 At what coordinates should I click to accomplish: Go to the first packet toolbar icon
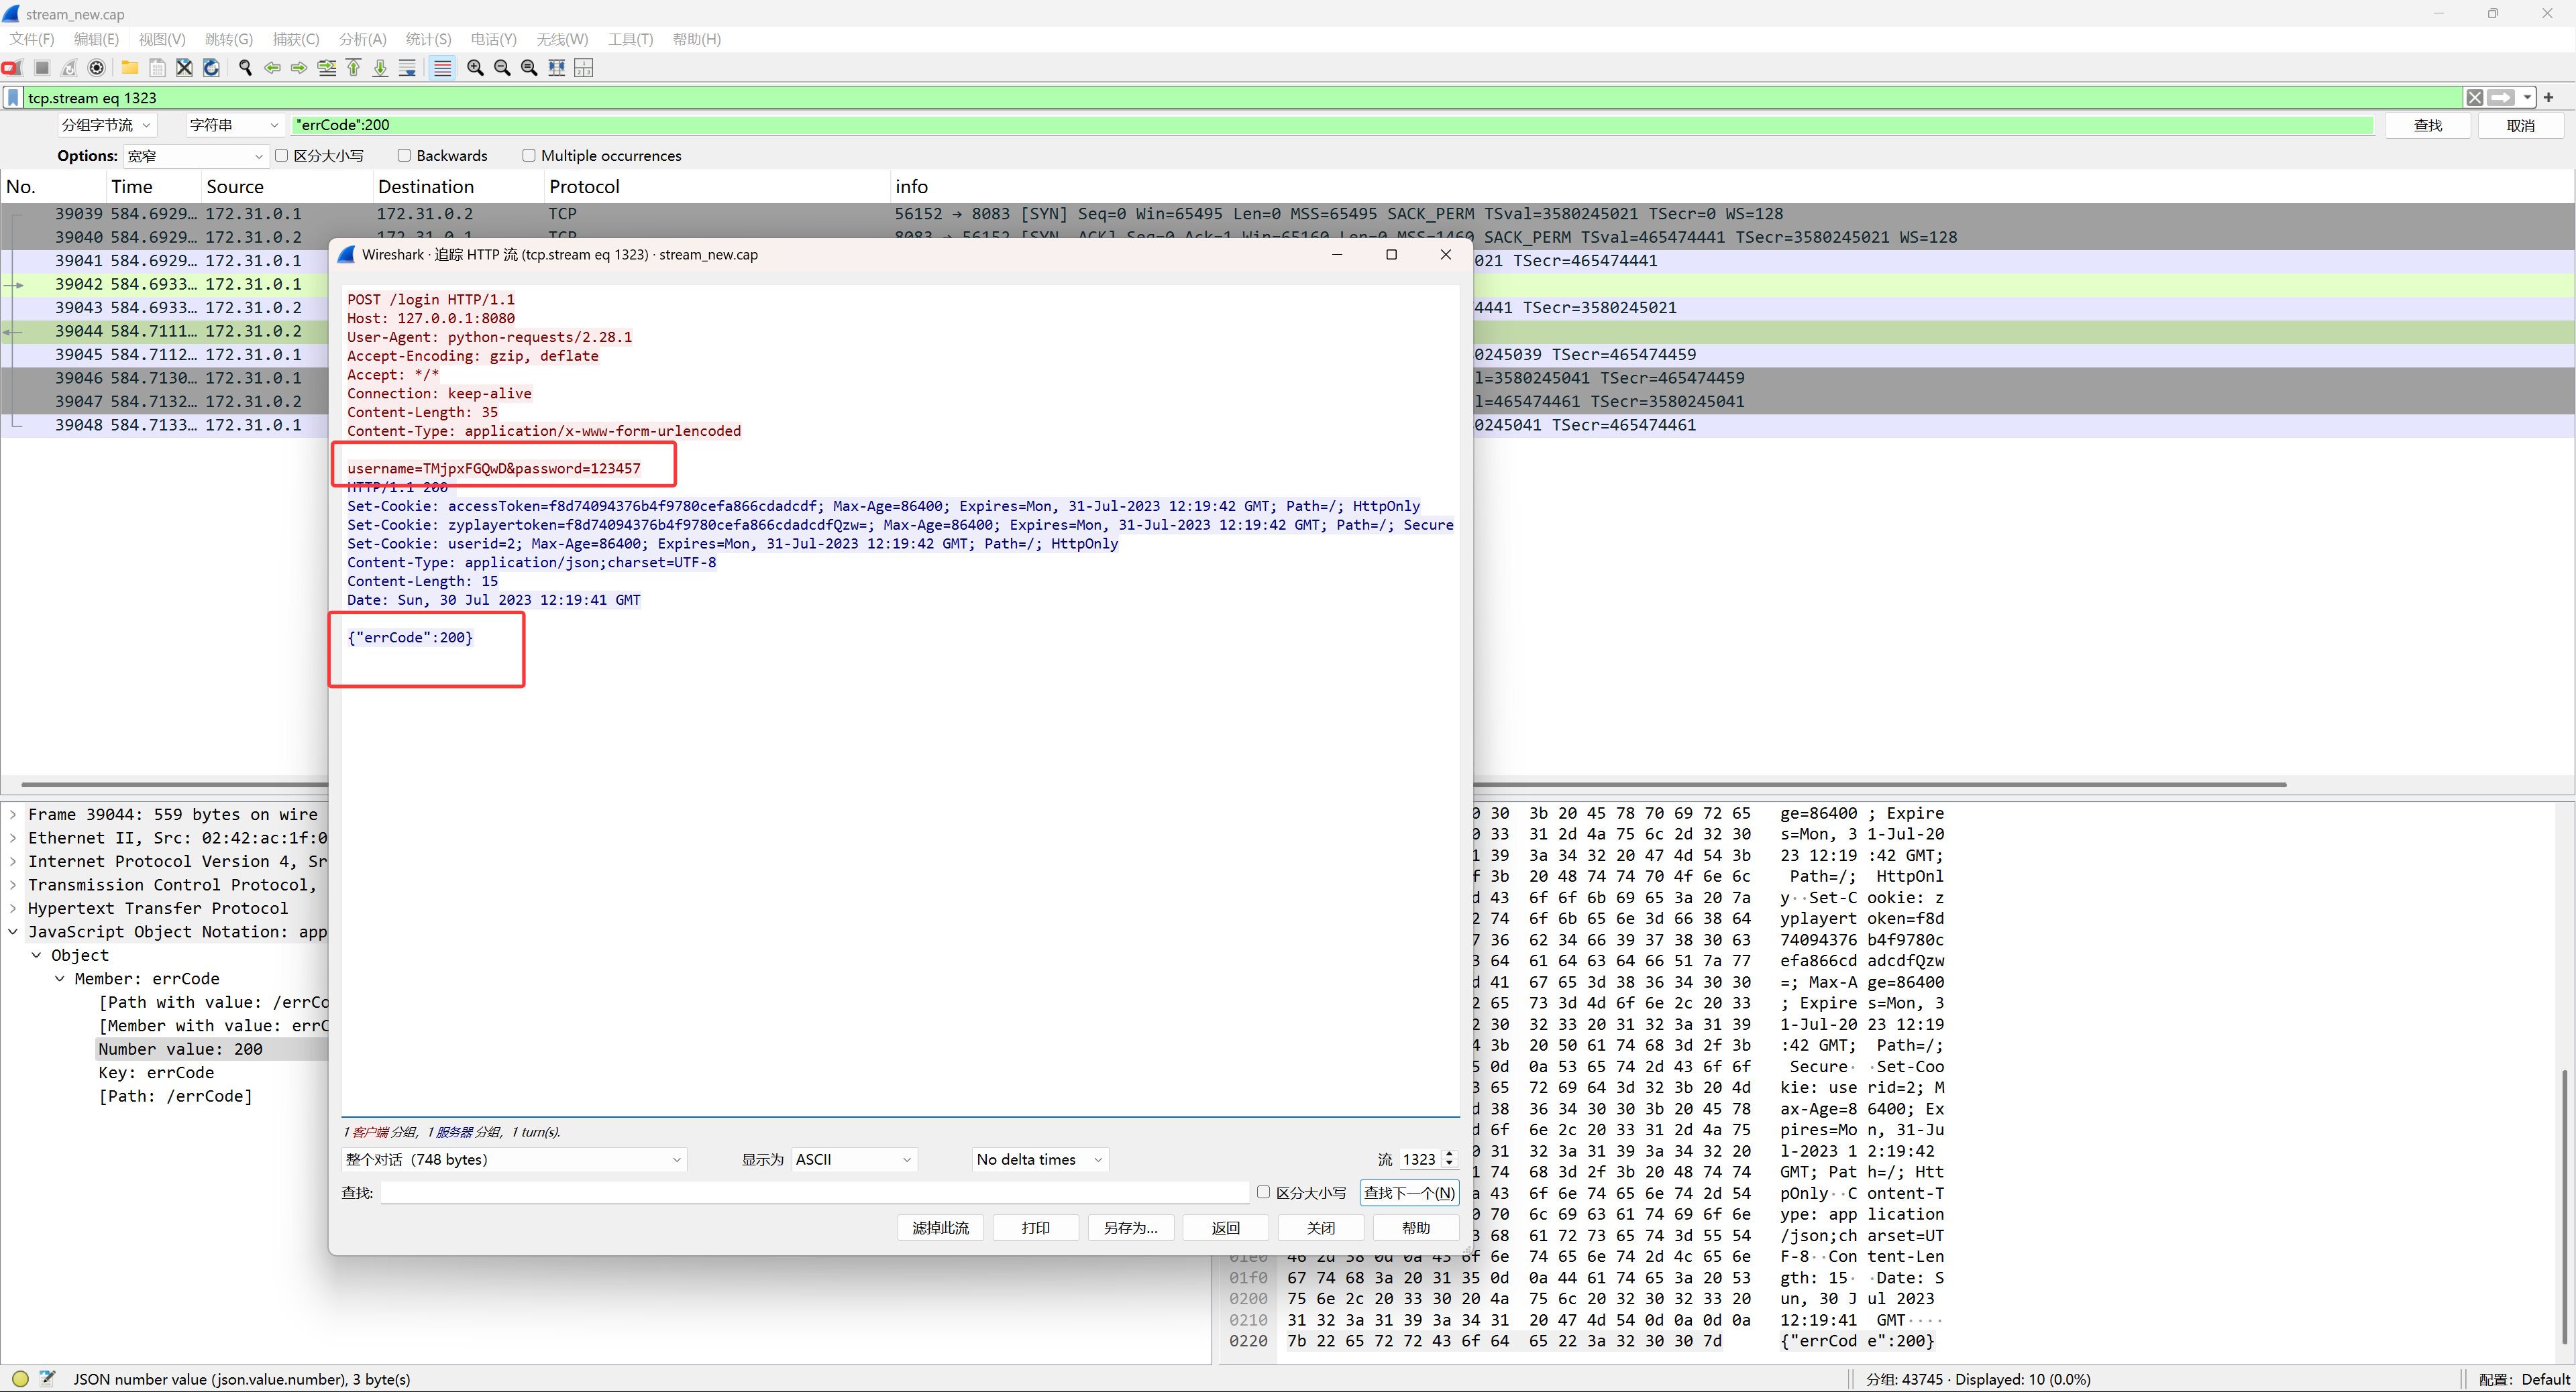click(x=353, y=68)
